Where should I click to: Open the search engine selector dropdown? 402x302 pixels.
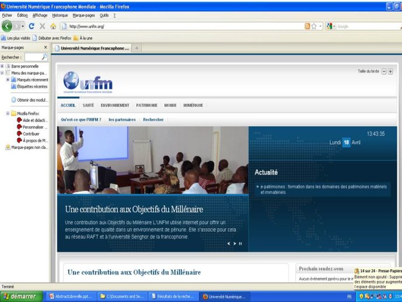coord(331,26)
